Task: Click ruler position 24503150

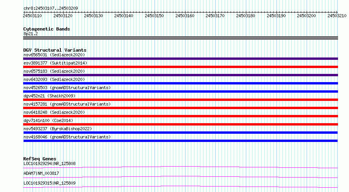Action: click(x=154, y=16)
